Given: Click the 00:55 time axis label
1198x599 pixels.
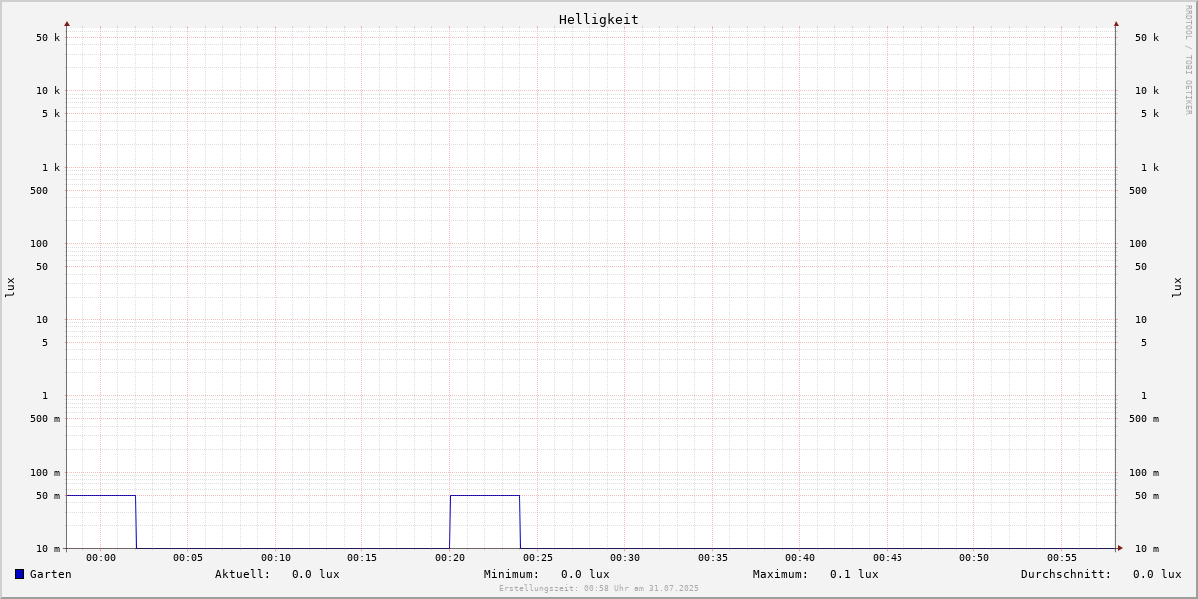Looking at the screenshot, I should coord(1061,558).
